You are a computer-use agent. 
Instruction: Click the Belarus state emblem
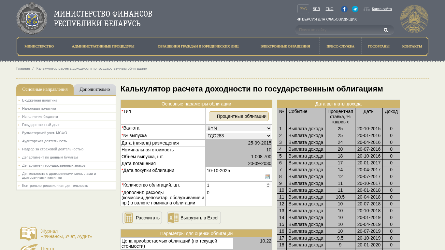click(x=414, y=19)
